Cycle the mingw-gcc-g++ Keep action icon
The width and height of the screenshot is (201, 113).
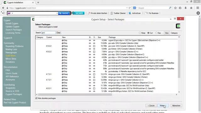coord(63,80)
